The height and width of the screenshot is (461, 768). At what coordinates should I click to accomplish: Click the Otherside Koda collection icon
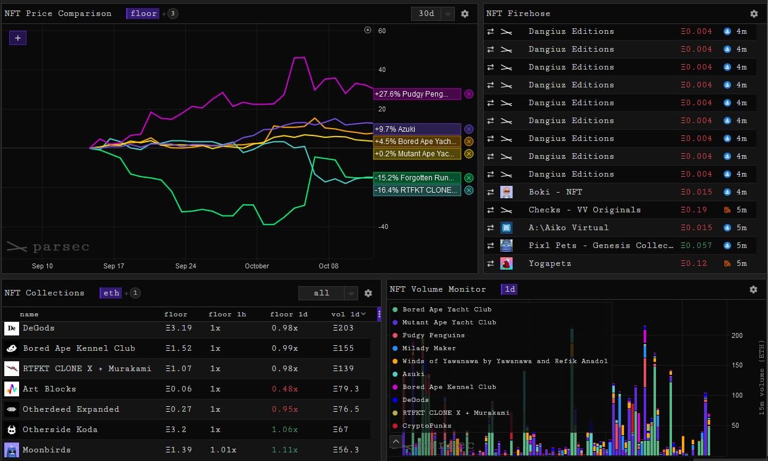click(x=12, y=430)
